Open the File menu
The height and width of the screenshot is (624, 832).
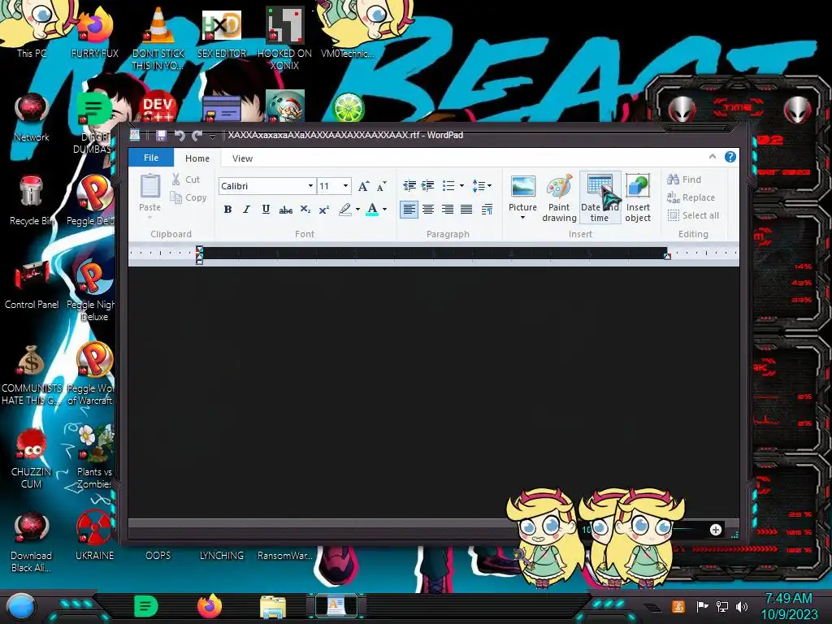coord(150,158)
